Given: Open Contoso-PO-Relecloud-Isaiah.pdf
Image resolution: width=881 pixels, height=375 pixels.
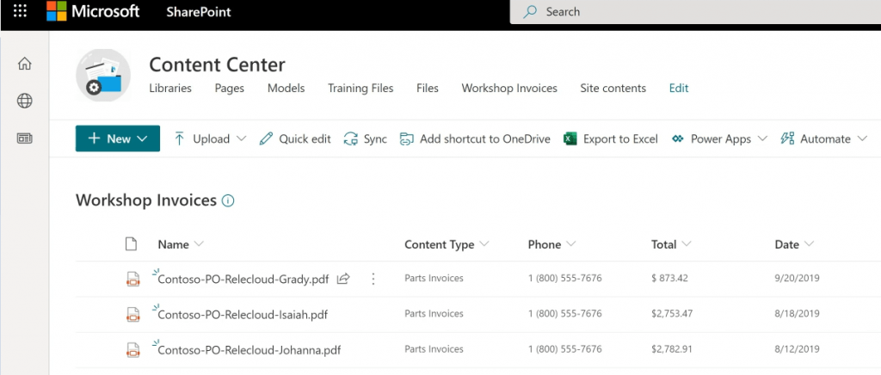Looking at the screenshot, I should point(243,315).
